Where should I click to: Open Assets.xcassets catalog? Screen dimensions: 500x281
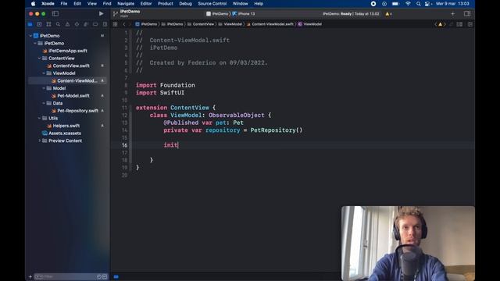65,133
